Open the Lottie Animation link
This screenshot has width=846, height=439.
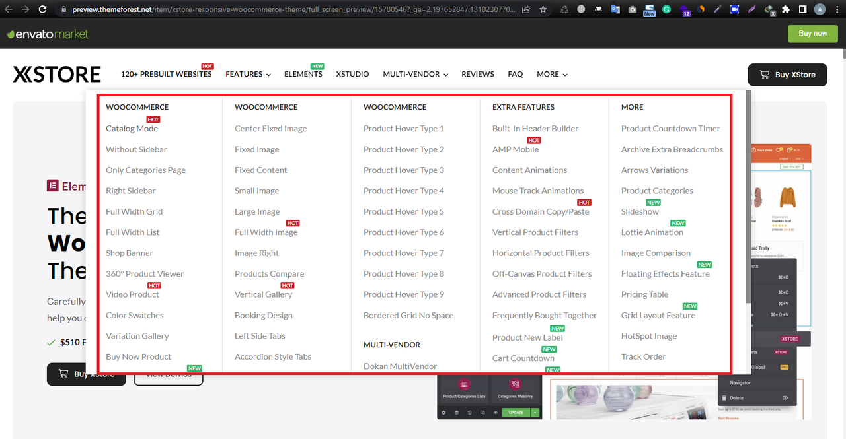point(652,232)
